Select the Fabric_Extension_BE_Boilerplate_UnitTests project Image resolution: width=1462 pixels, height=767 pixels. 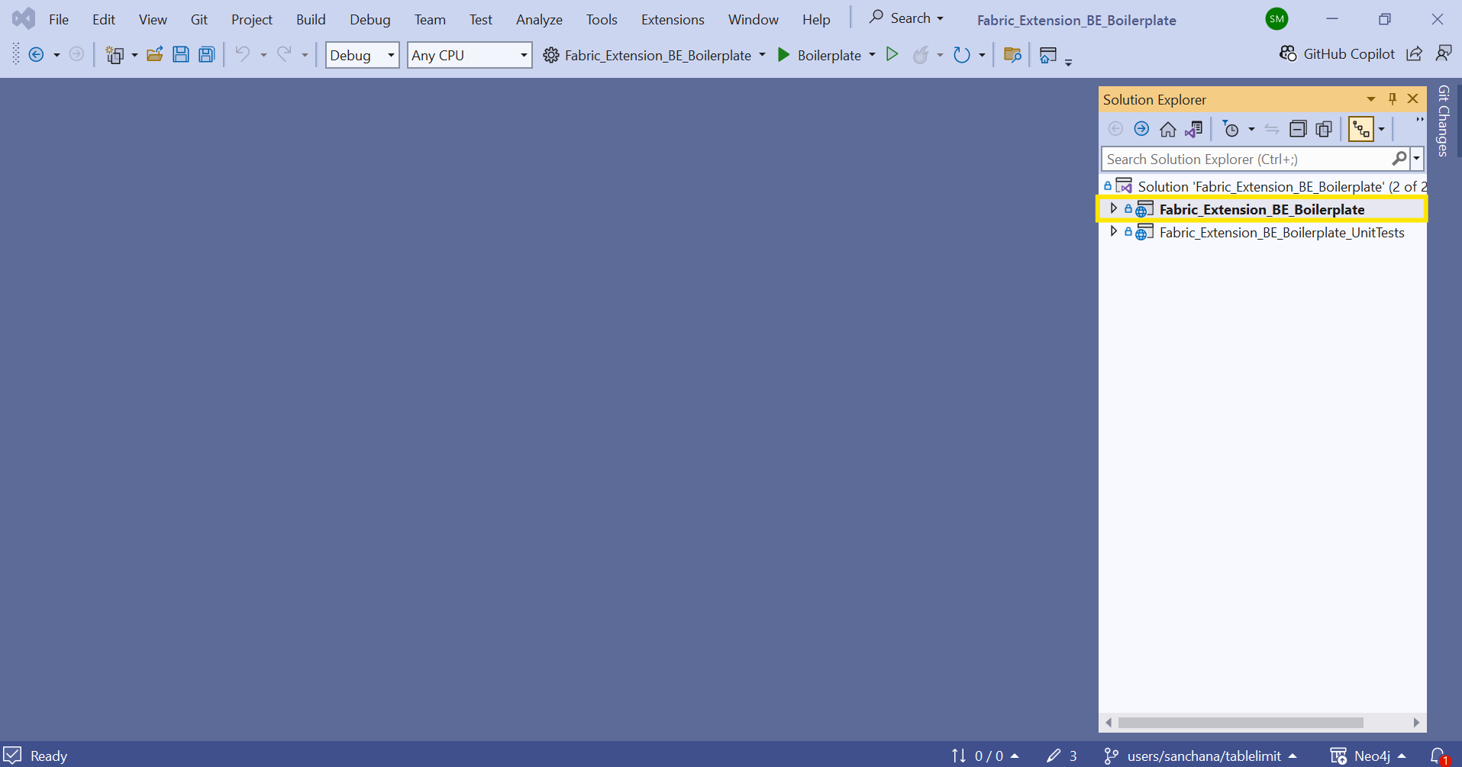click(x=1282, y=232)
